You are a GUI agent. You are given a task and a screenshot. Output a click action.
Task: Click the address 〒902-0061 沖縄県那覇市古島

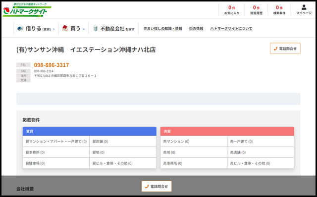pos(65,76)
